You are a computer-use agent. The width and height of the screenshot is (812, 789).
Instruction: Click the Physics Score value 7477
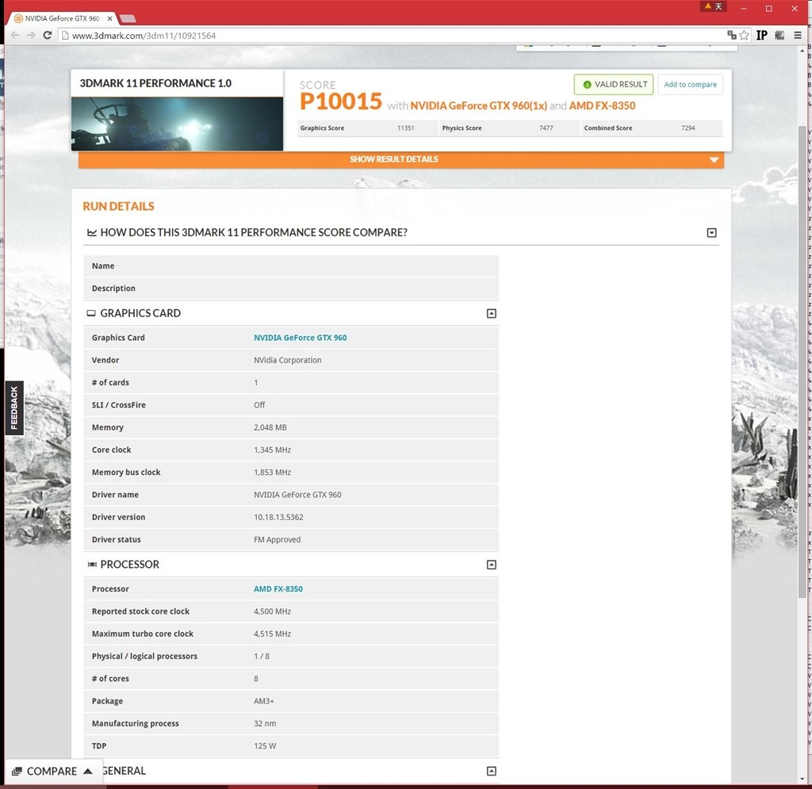tap(546, 128)
